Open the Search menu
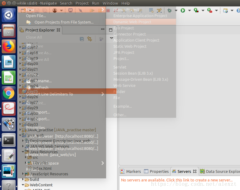This screenshot has height=190, width=240. click(x=66, y=3)
